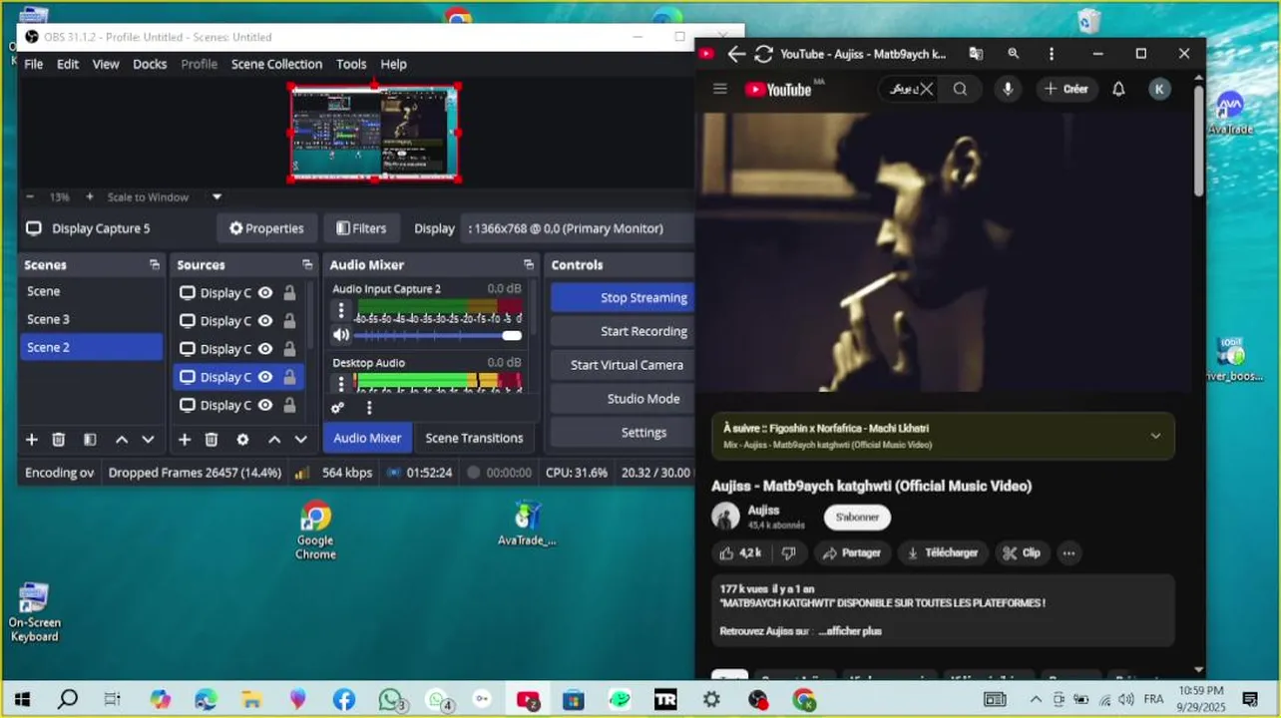Screen dimensions: 1281x718
Task: Lock the second Display C source
Action: (x=289, y=321)
